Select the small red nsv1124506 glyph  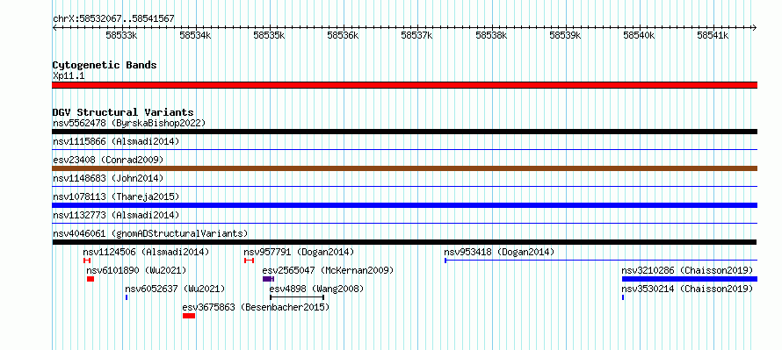(87, 261)
